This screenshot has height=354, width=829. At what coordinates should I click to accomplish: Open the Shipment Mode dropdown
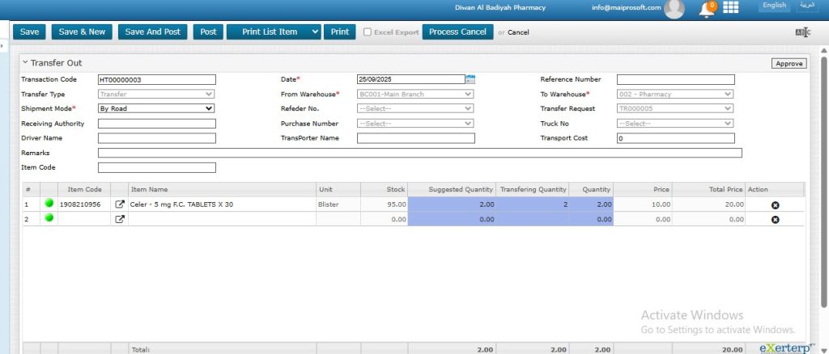156,108
